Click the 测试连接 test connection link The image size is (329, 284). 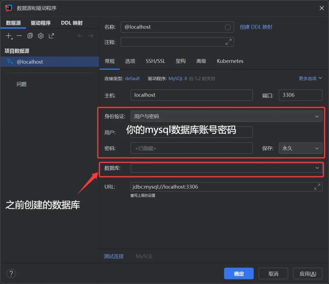pos(114,256)
